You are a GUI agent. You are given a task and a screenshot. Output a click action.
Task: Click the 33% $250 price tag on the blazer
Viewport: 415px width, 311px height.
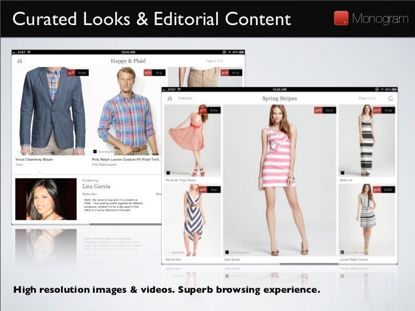(78, 73)
